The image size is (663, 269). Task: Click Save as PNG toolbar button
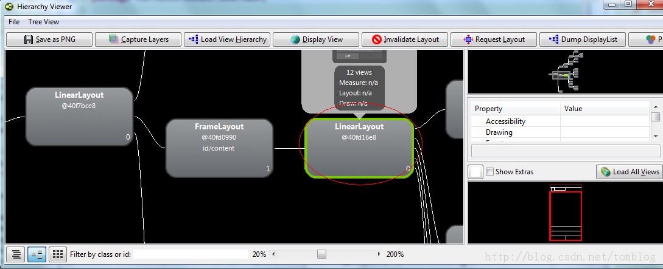(49, 39)
